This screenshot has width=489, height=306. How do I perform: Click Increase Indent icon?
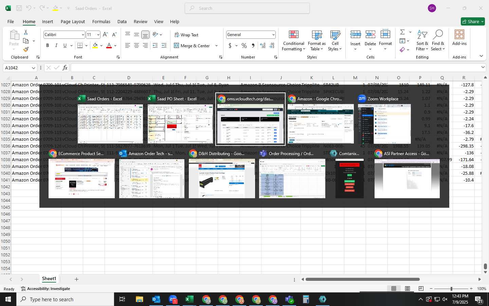[x=164, y=46]
